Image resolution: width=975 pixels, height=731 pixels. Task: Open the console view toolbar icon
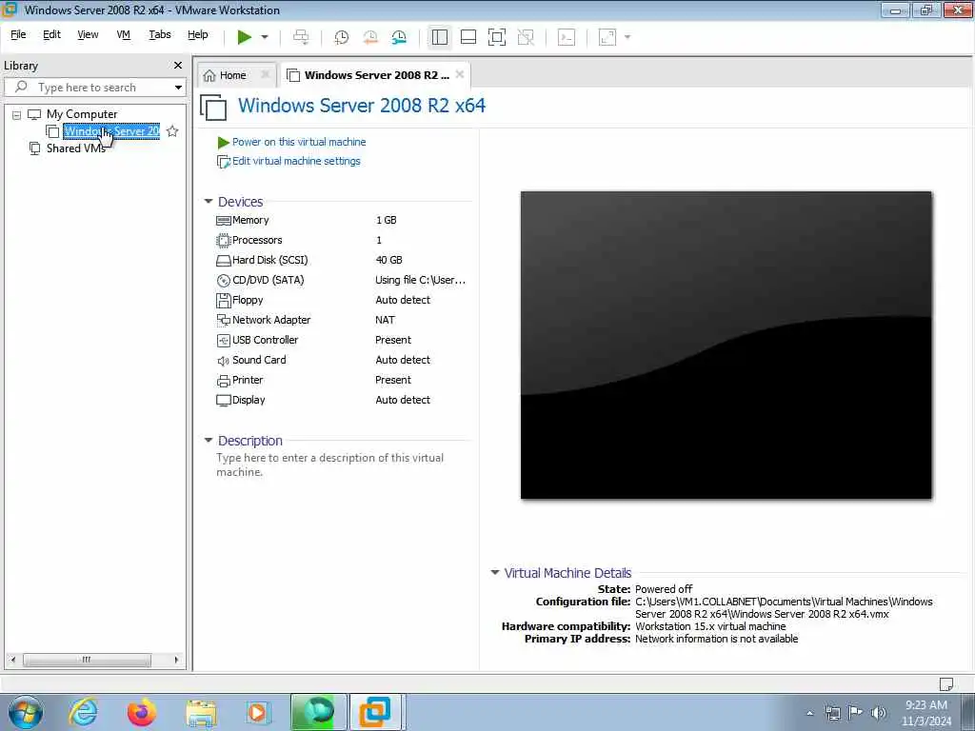(567, 37)
